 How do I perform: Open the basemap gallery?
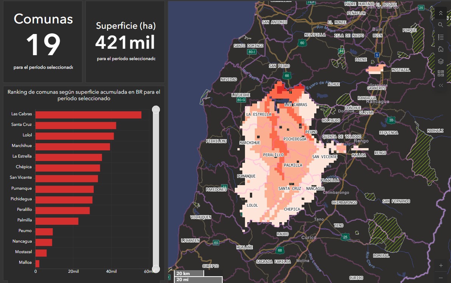pyautogui.click(x=440, y=73)
